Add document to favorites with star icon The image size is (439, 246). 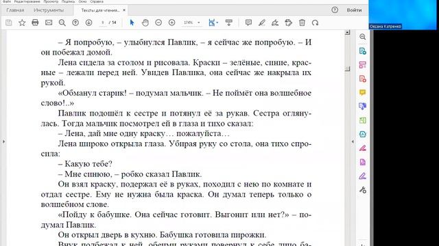click(22, 23)
